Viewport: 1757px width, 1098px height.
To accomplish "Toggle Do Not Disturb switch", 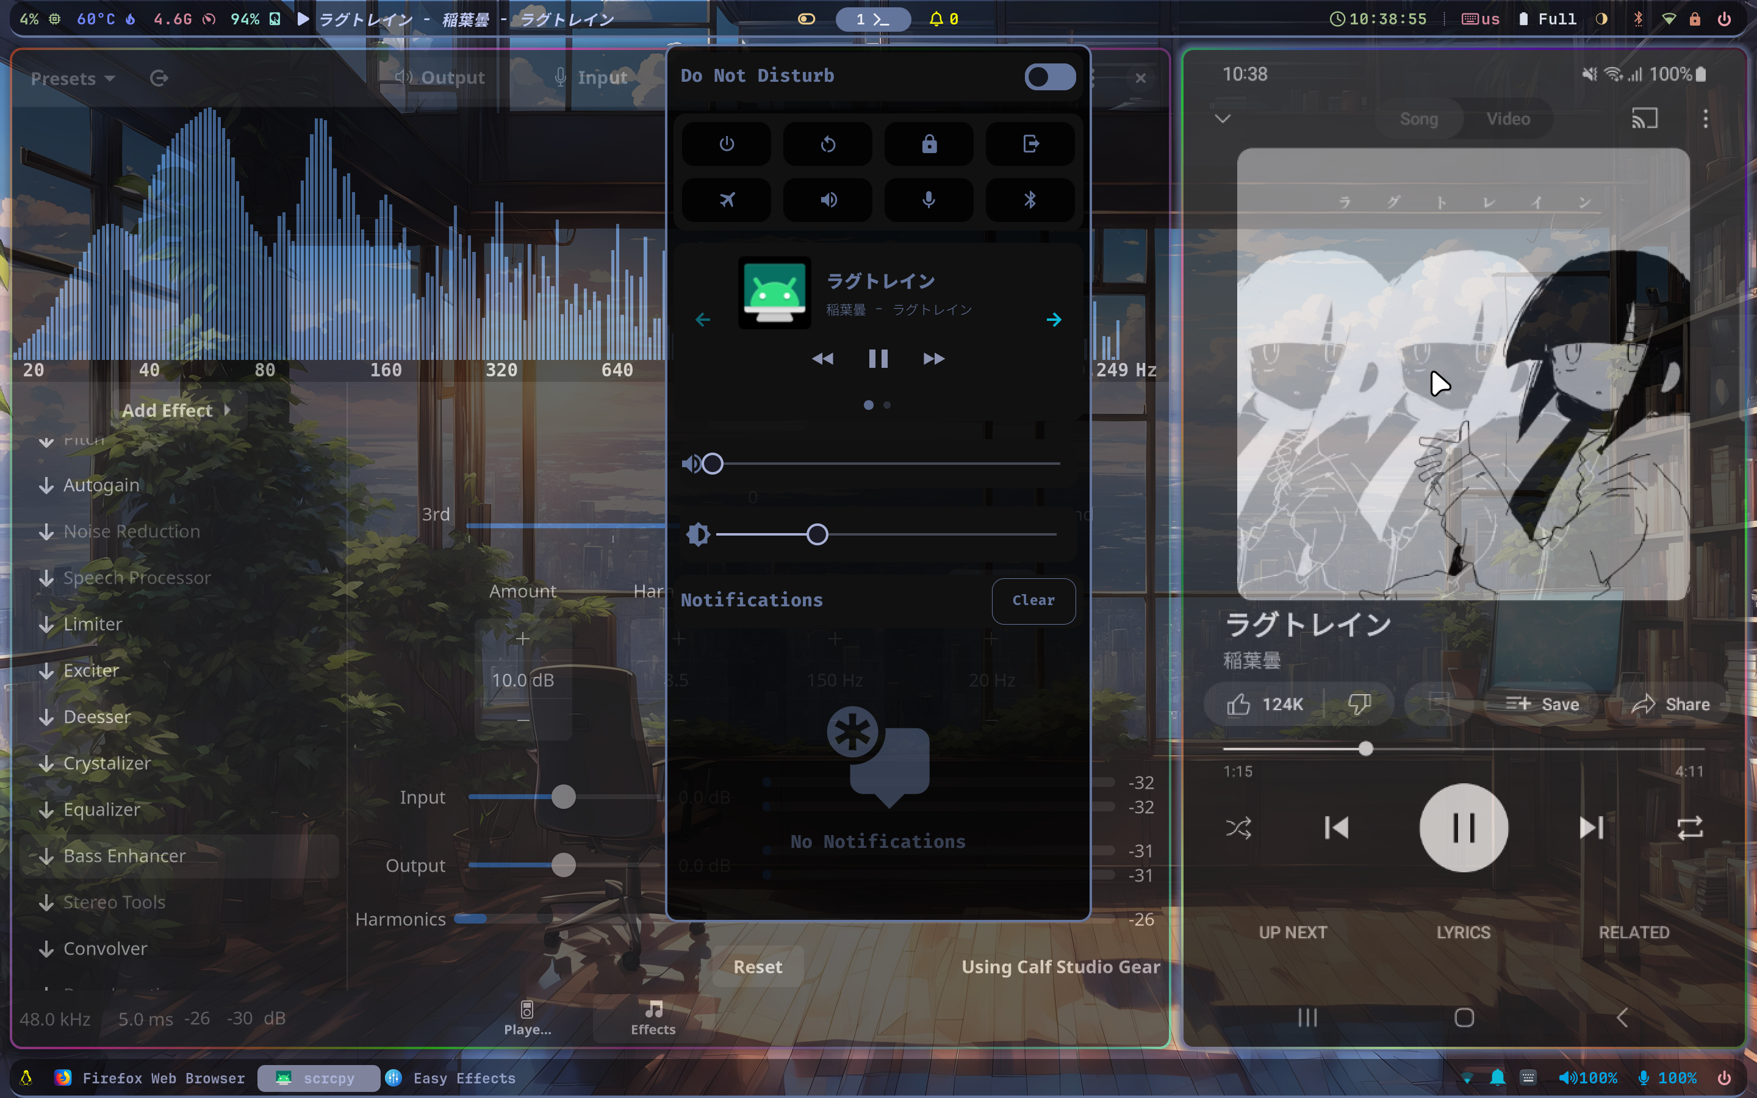I will [x=1047, y=76].
